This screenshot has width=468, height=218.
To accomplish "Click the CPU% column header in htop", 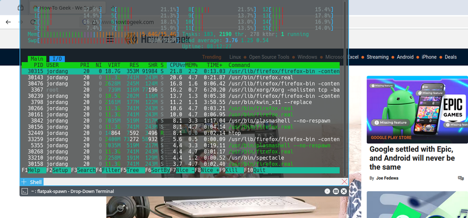I will point(177,65).
